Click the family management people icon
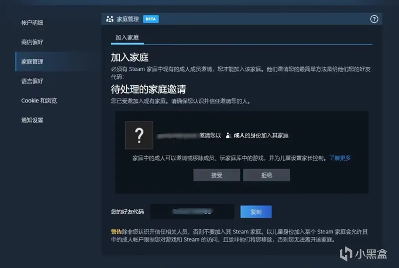The height and width of the screenshot is (268, 399). (x=110, y=19)
